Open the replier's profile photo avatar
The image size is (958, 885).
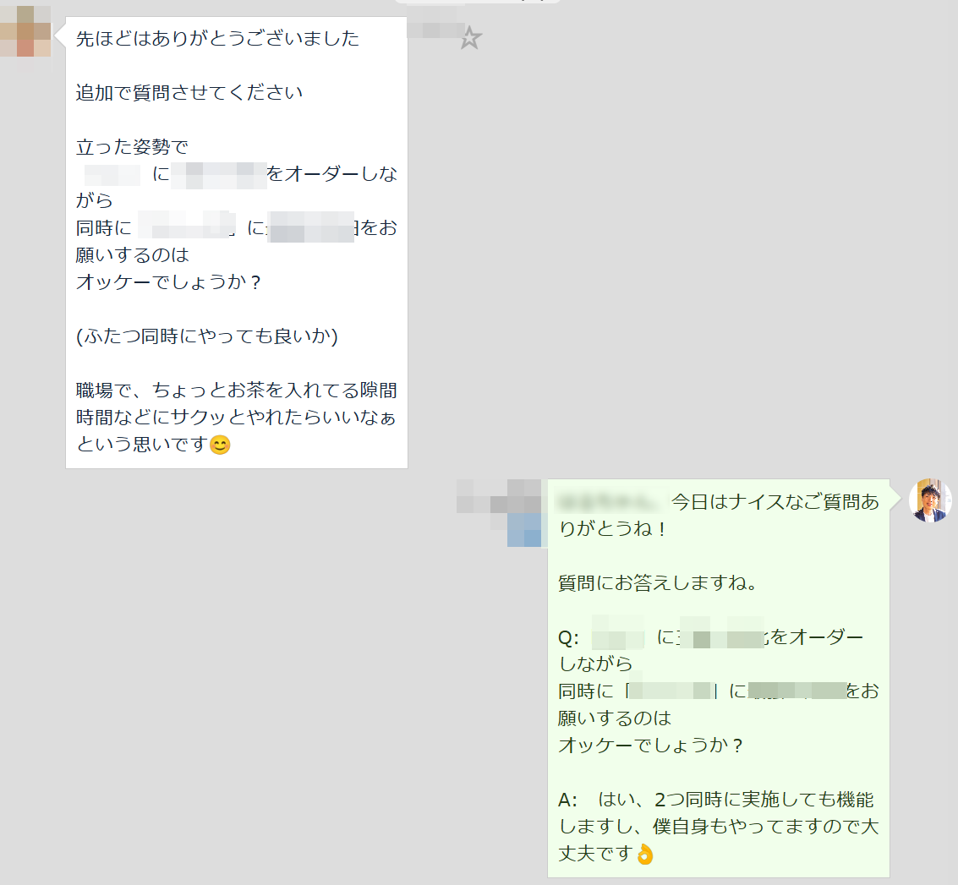(930, 500)
